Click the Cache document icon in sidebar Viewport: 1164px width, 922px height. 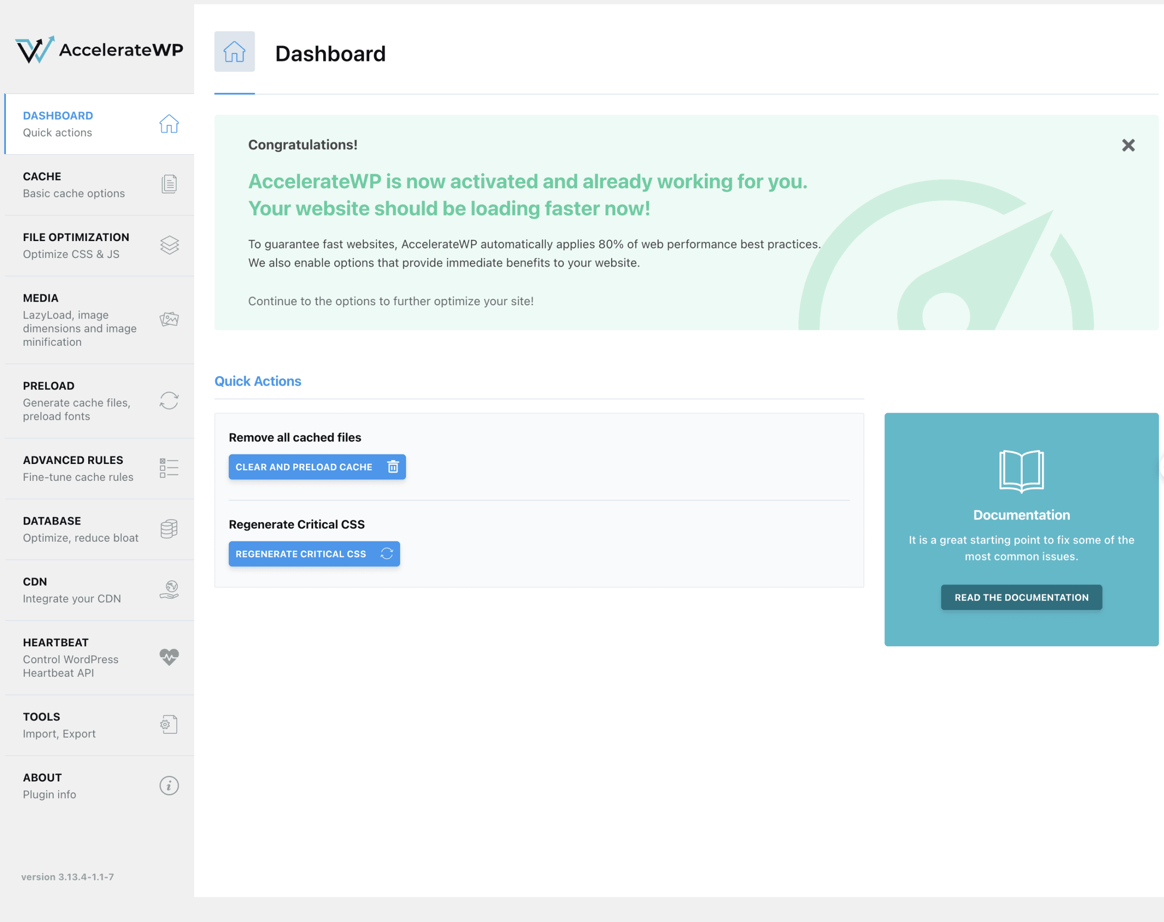point(169,184)
